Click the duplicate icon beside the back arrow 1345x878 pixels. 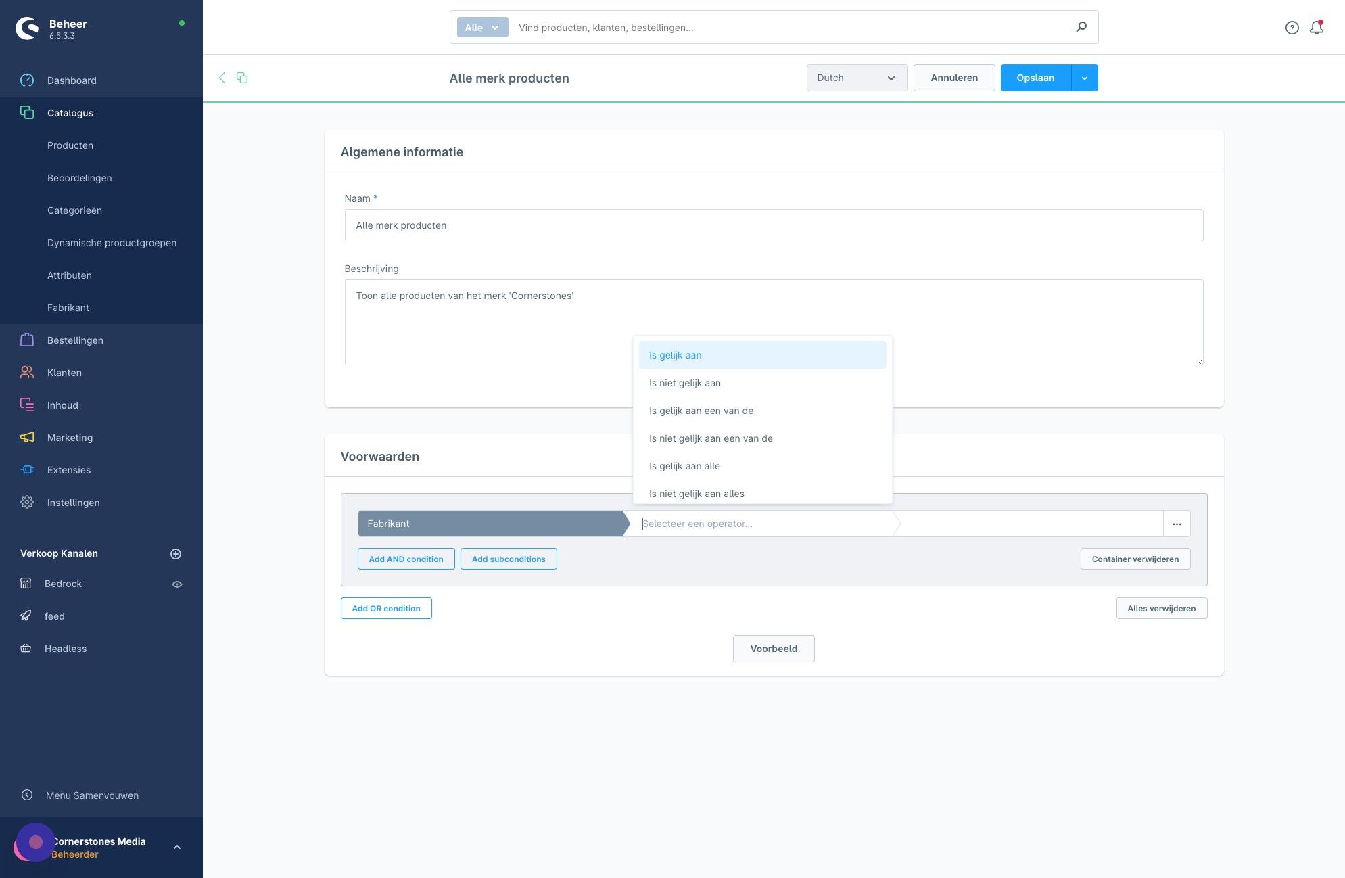tap(242, 78)
